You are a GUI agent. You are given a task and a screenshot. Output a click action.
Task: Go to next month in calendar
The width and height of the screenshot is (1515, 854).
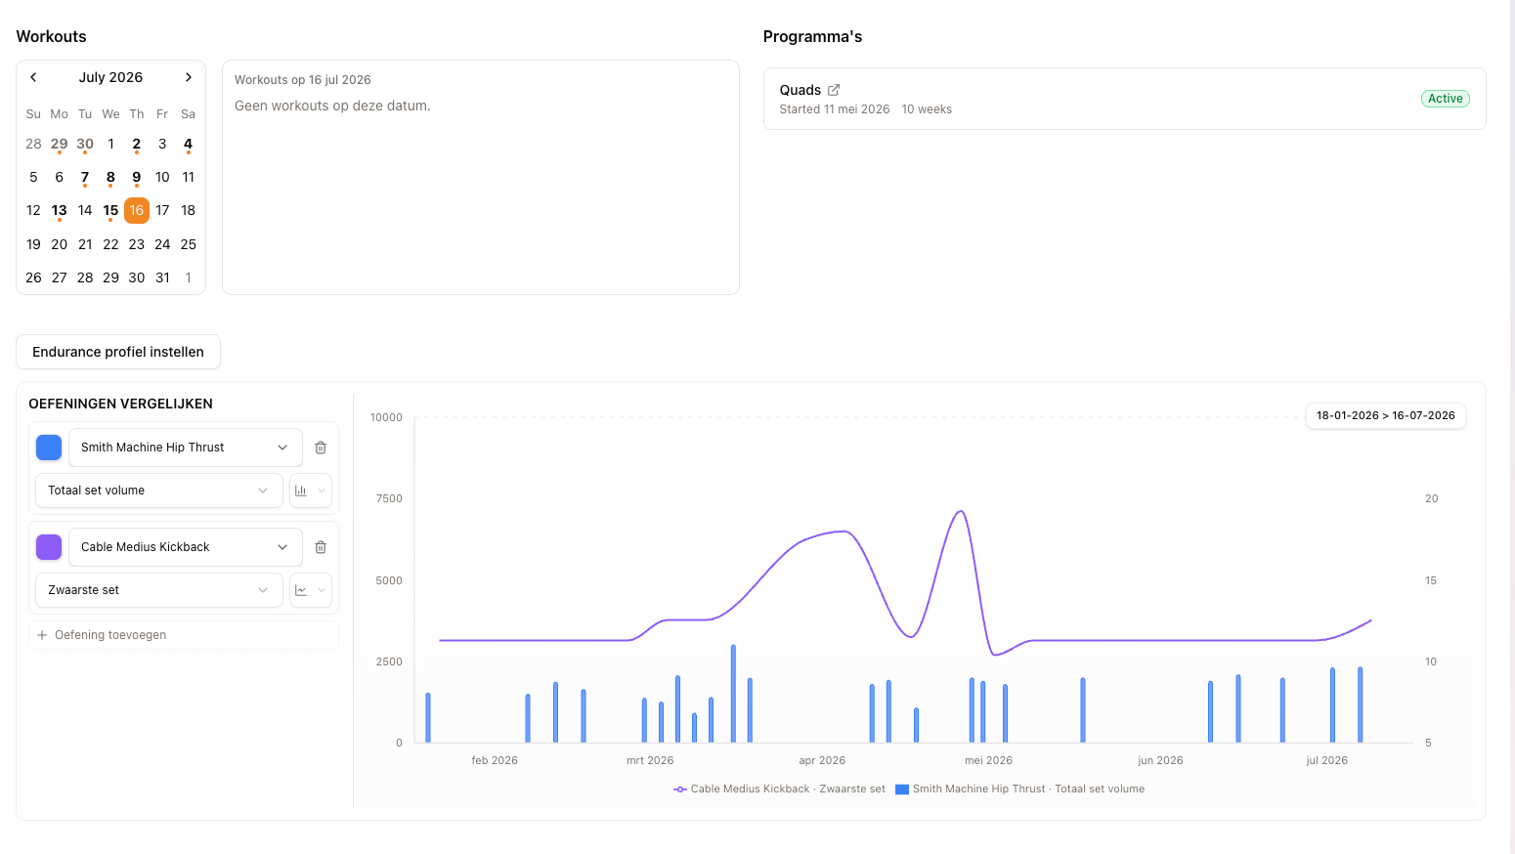189,77
